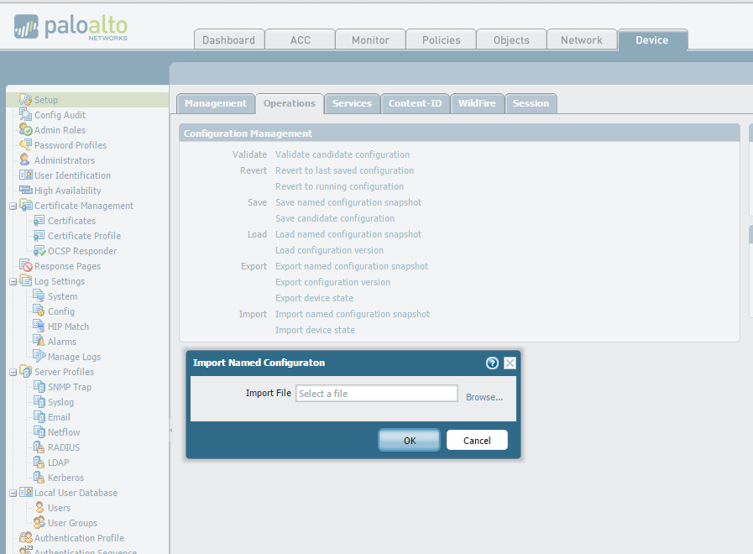Click the Import File input field
The height and width of the screenshot is (554, 753).
pyautogui.click(x=376, y=393)
